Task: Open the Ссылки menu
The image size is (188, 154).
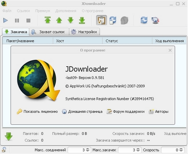Action: (x=23, y=11)
